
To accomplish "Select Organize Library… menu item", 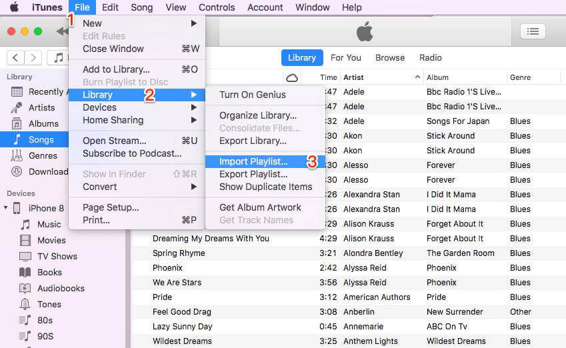I will pos(265,115).
